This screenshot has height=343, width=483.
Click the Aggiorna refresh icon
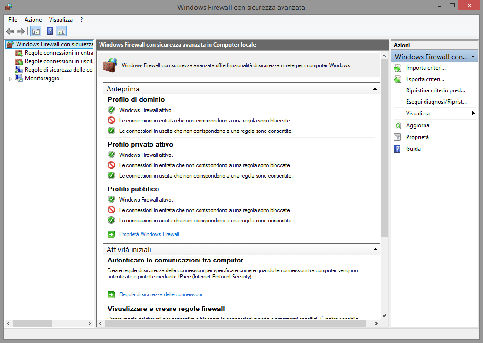tap(397, 125)
